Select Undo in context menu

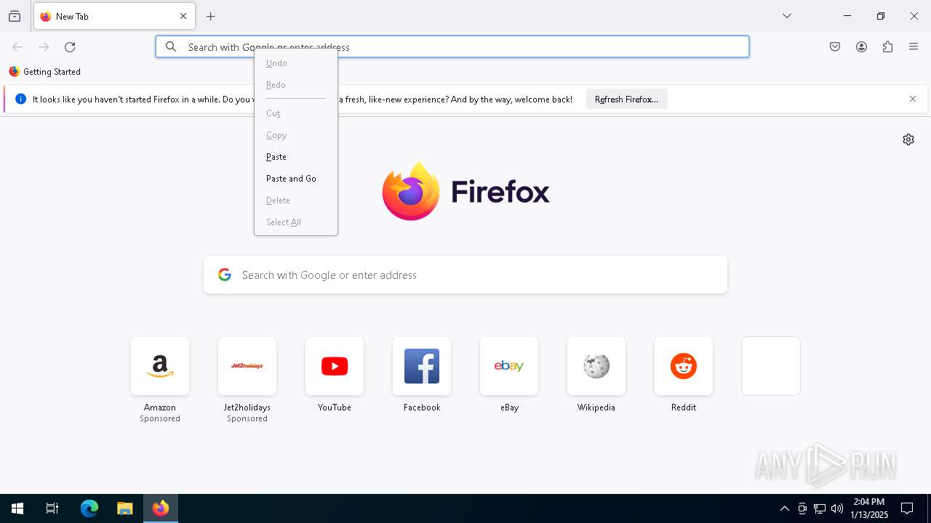[295, 63]
